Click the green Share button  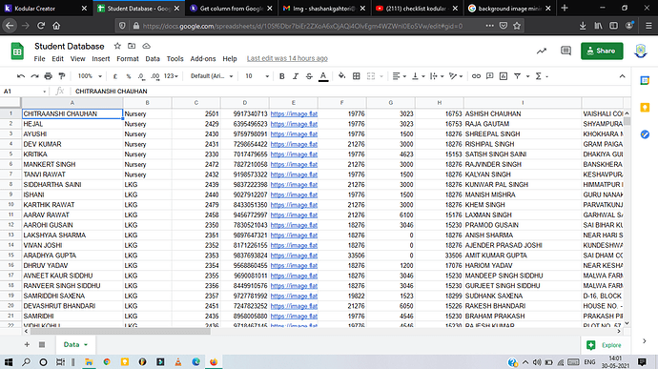pyautogui.click(x=602, y=51)
